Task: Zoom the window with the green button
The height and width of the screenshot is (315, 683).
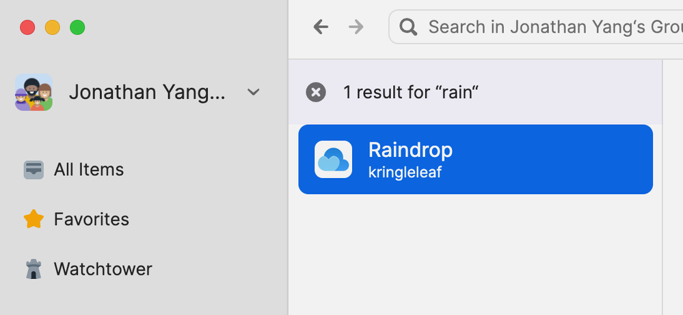Action: (77, 28)
